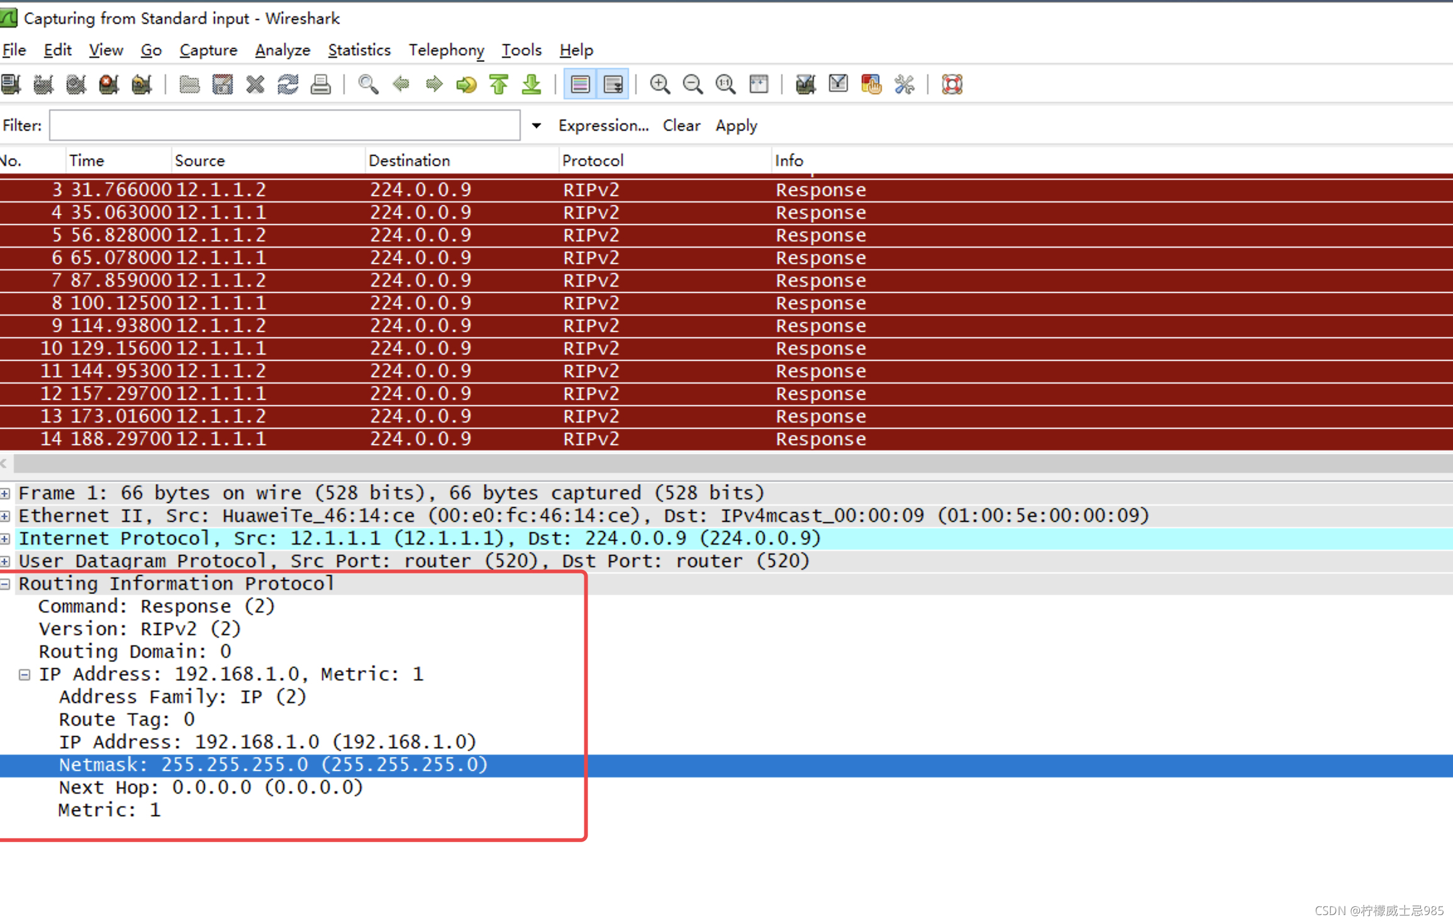Click the Find packet magnifier icon
Screen dimensions: 1453x922
coord(368,84)
